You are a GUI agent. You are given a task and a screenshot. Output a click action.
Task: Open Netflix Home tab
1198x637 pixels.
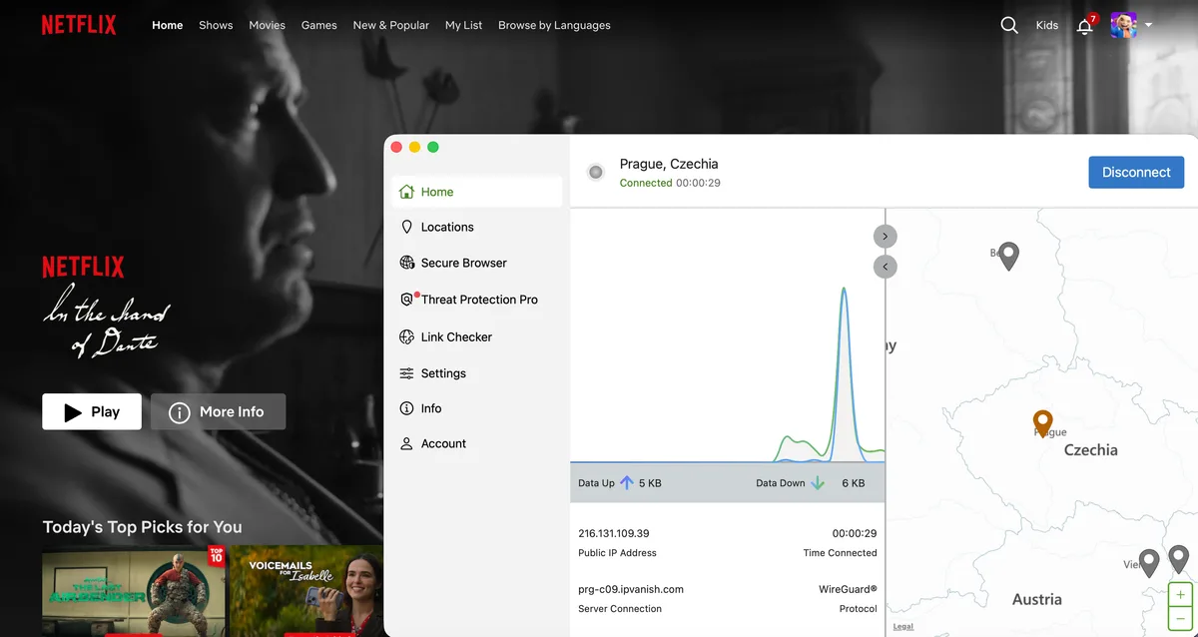coord(168,25)
